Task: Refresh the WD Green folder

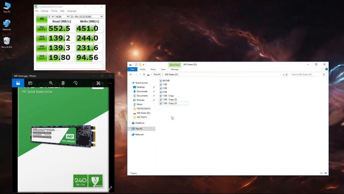Action: coord(286,75)
